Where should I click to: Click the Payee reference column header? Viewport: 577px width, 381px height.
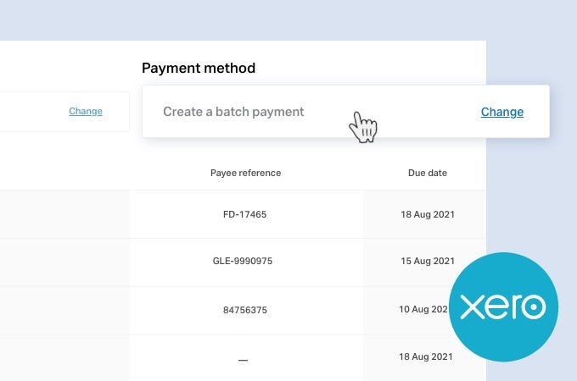(x=245, y=173)
